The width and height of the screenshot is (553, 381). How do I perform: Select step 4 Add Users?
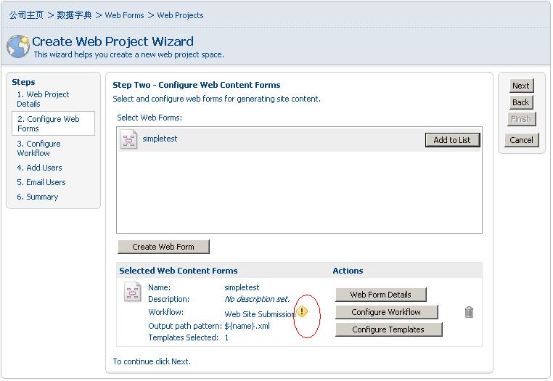click(39, 168)
